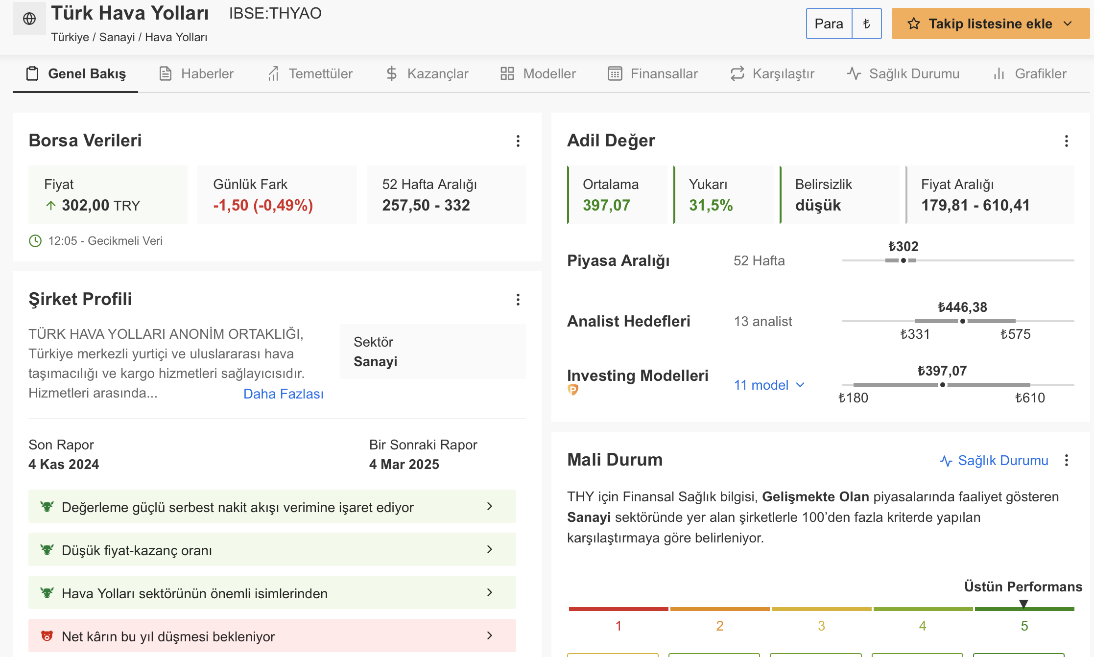Click the bull icon on Düşük fiyat-kazanç oranı

[47, 549]
